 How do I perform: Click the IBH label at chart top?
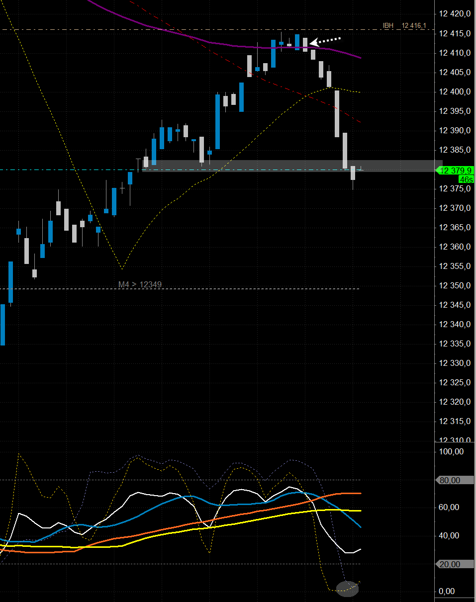coord(387,26)
